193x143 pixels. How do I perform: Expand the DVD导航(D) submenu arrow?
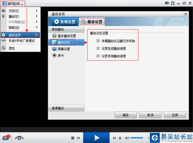tap(37, 22)
